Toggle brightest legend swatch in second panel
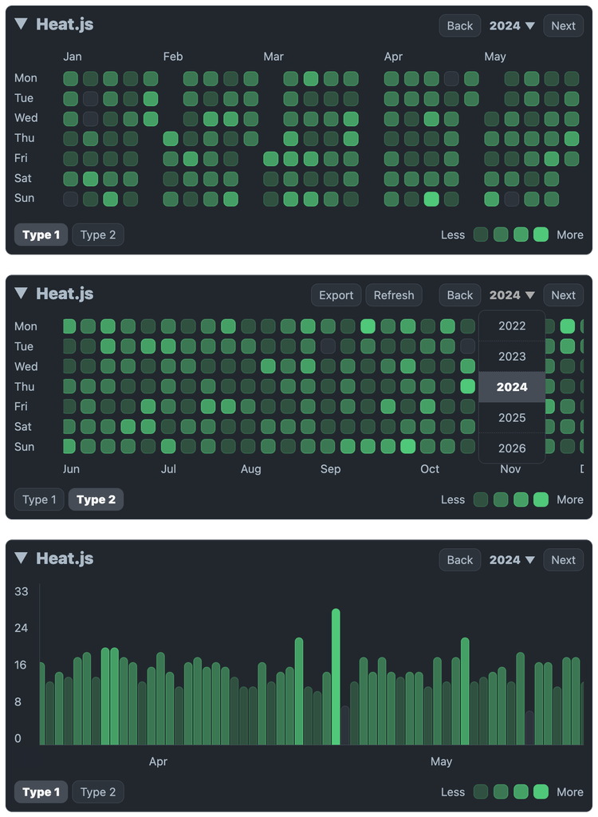 click(x=541, y=499)
